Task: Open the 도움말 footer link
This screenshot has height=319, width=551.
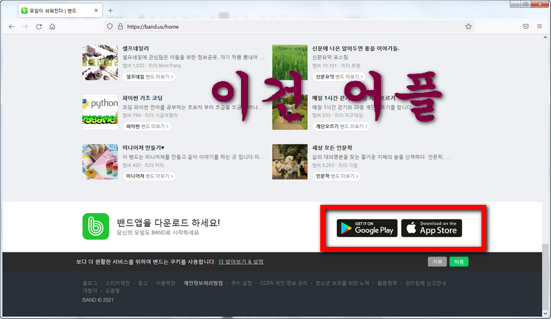Action: click(113, 291)
